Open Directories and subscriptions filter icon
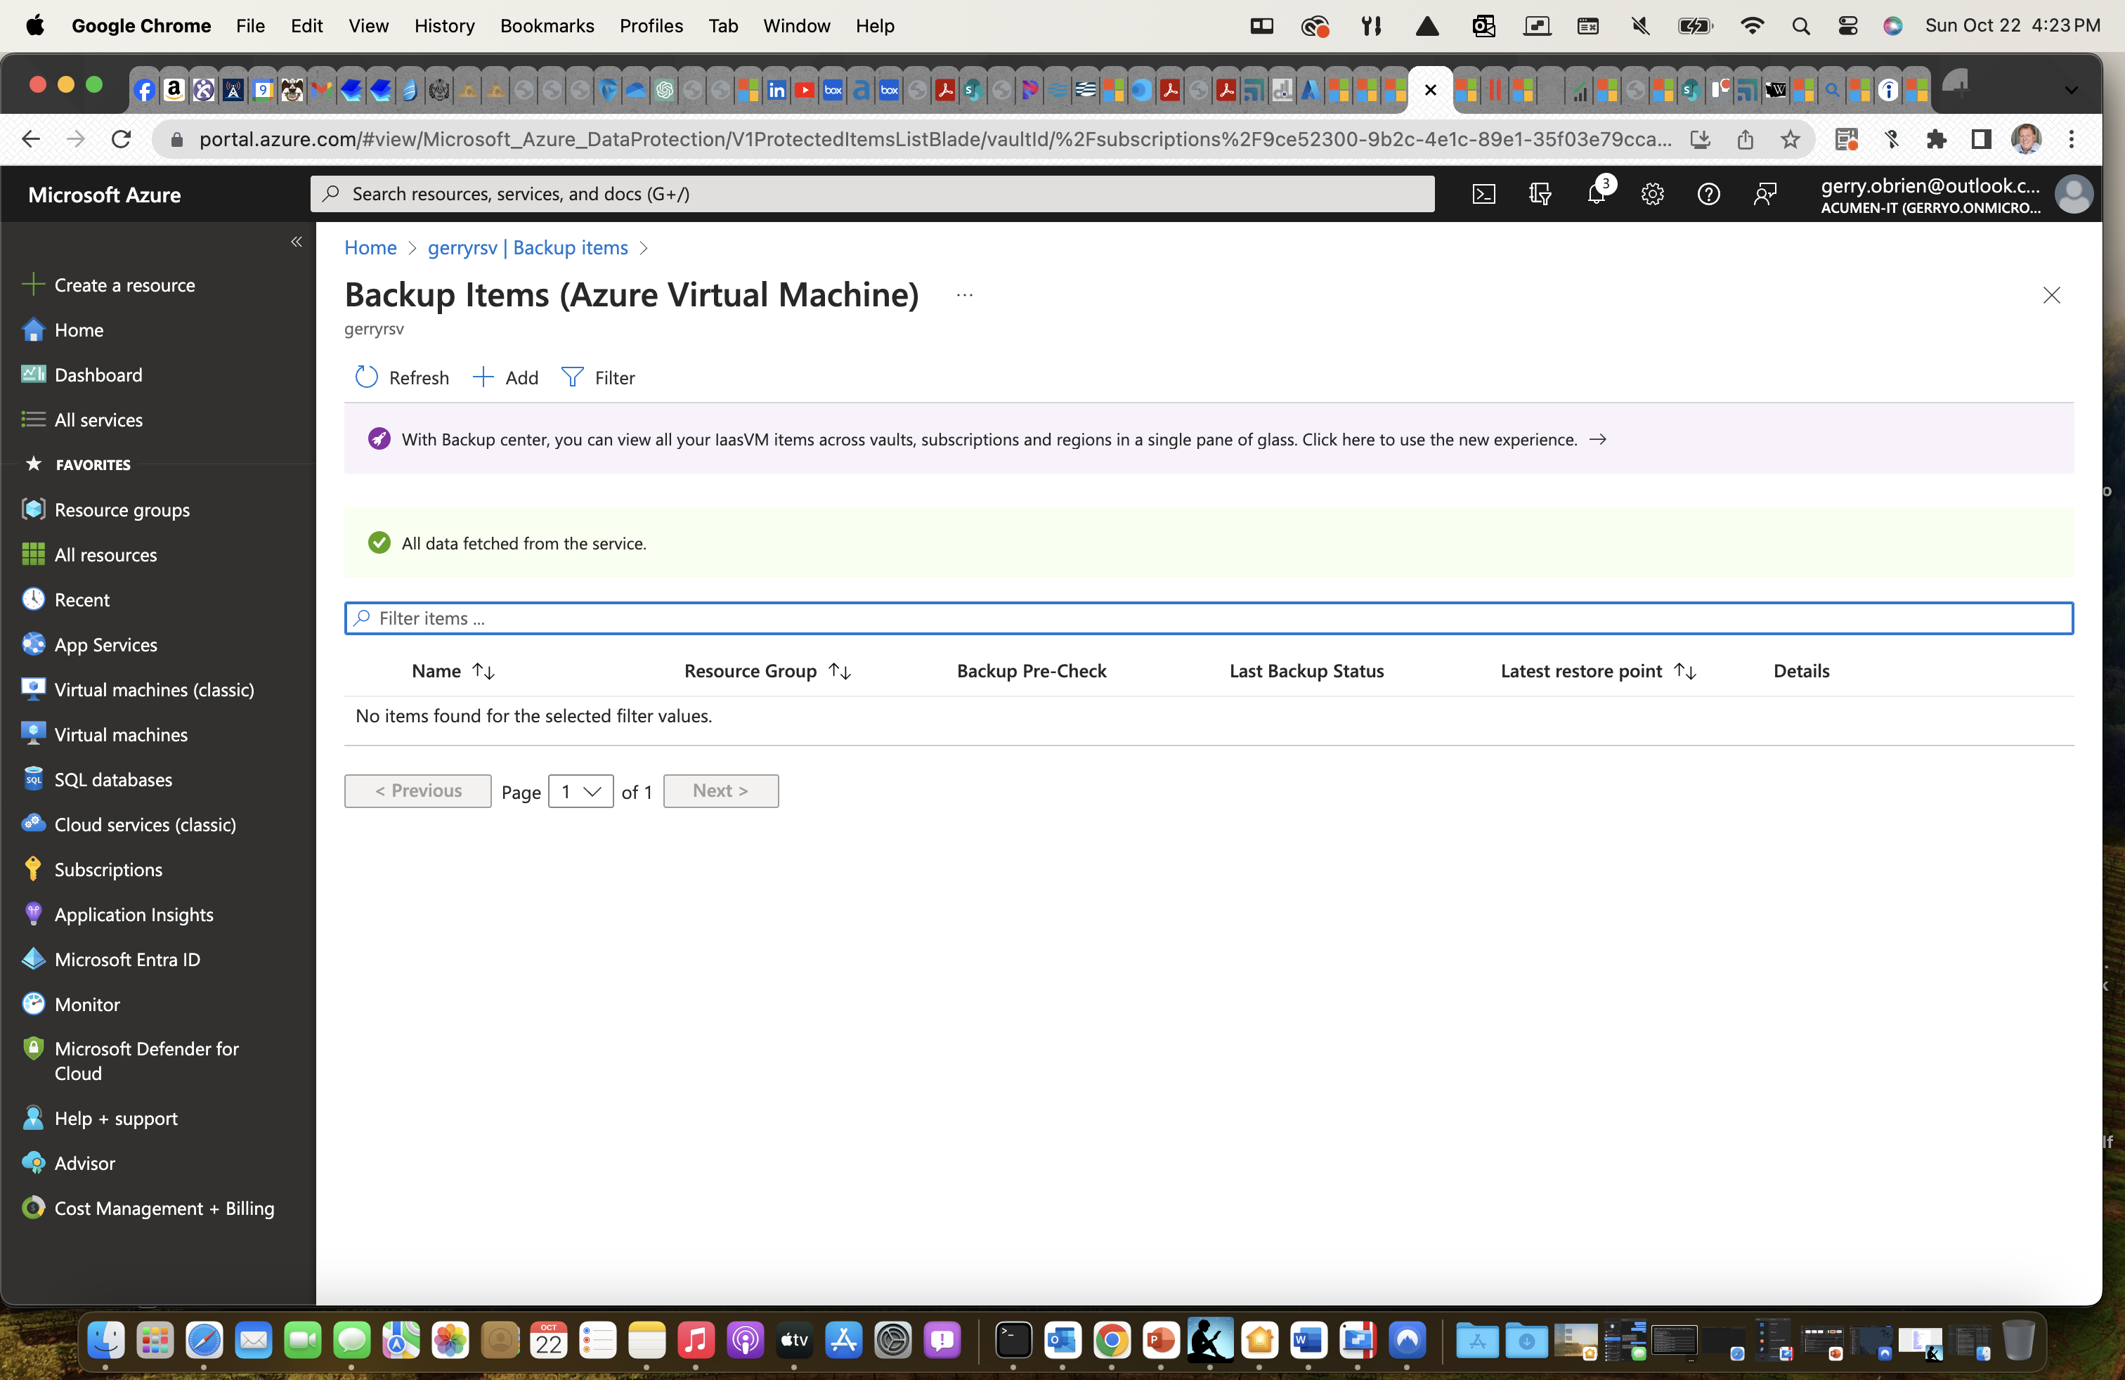Viewport: 2125px width, 1380px height. click(x=1539, y=194)
